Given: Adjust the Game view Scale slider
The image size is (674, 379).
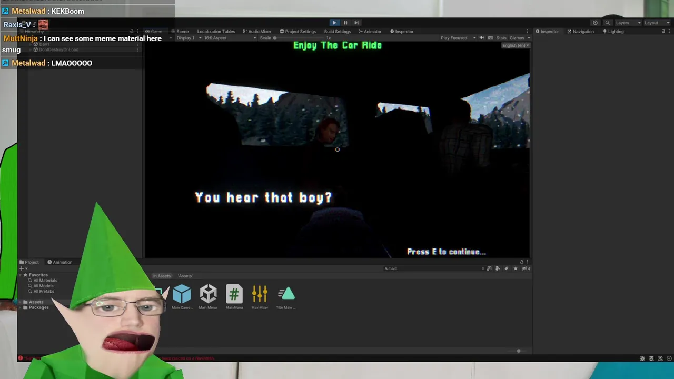Looking at the screenshot, I should coord(300,38).
